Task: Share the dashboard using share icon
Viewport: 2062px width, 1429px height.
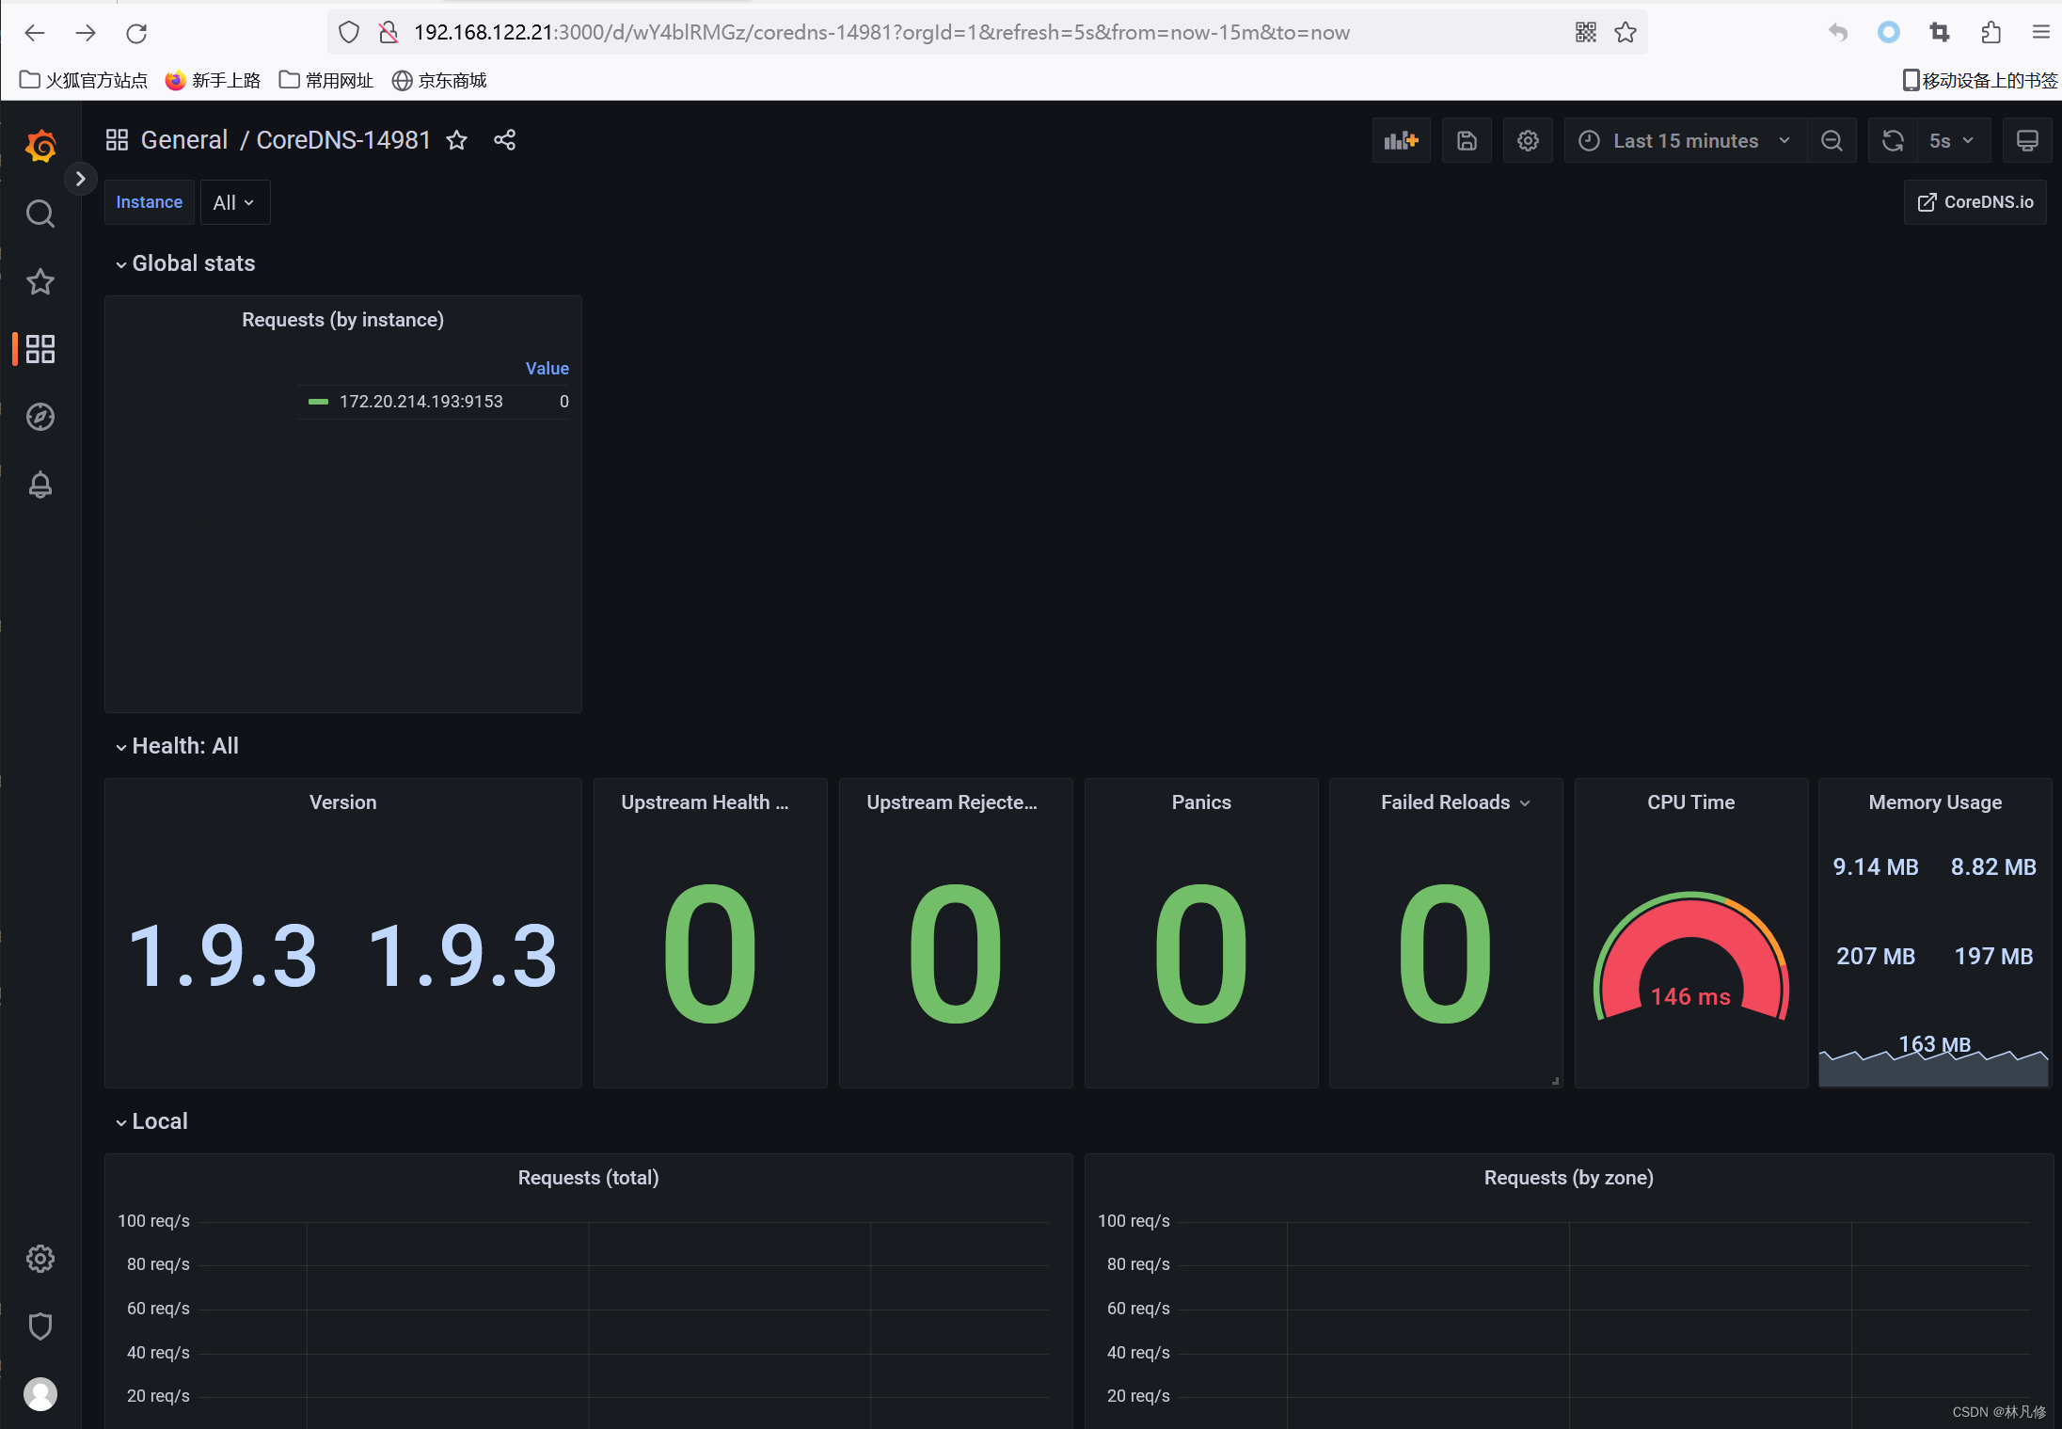Action: pos(505,140)
